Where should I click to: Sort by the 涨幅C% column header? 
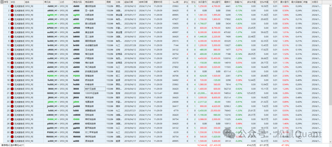click(238, 2)
